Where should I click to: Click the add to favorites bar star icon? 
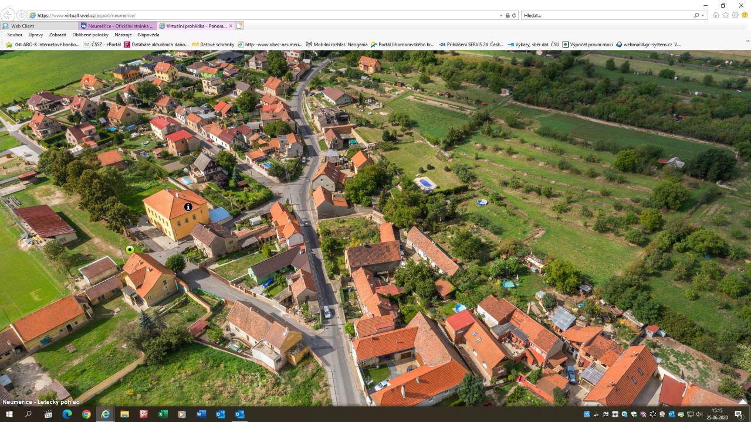9,44
